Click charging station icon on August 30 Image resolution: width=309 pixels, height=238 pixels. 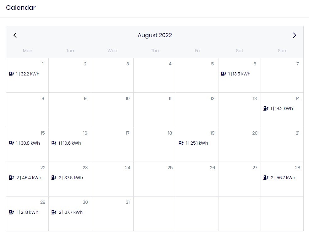coord(54,212)
